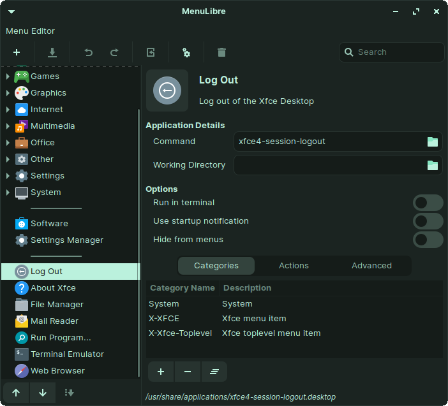Click the Xfce toplevel menu item description
448x406 pixels.
pyautogui.click(x=271, y=333)
